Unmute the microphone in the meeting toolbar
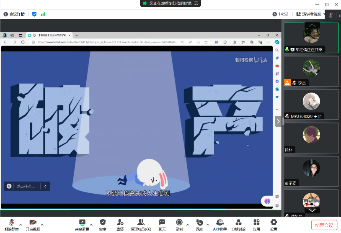 (x=11, y=223)
